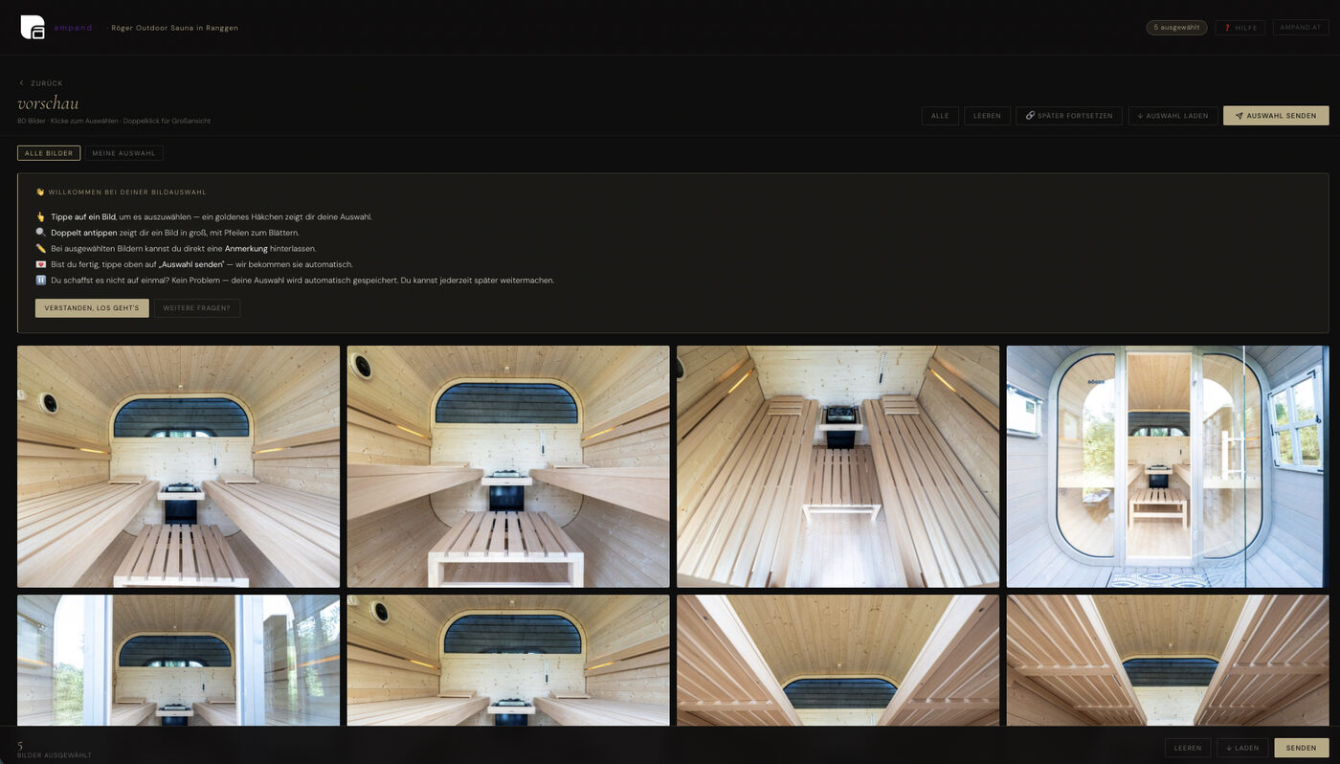The width and height of the screenshot is (1340, 764).
Task: Switch to the Meine Auswahl tab
Action: [123, 153]
